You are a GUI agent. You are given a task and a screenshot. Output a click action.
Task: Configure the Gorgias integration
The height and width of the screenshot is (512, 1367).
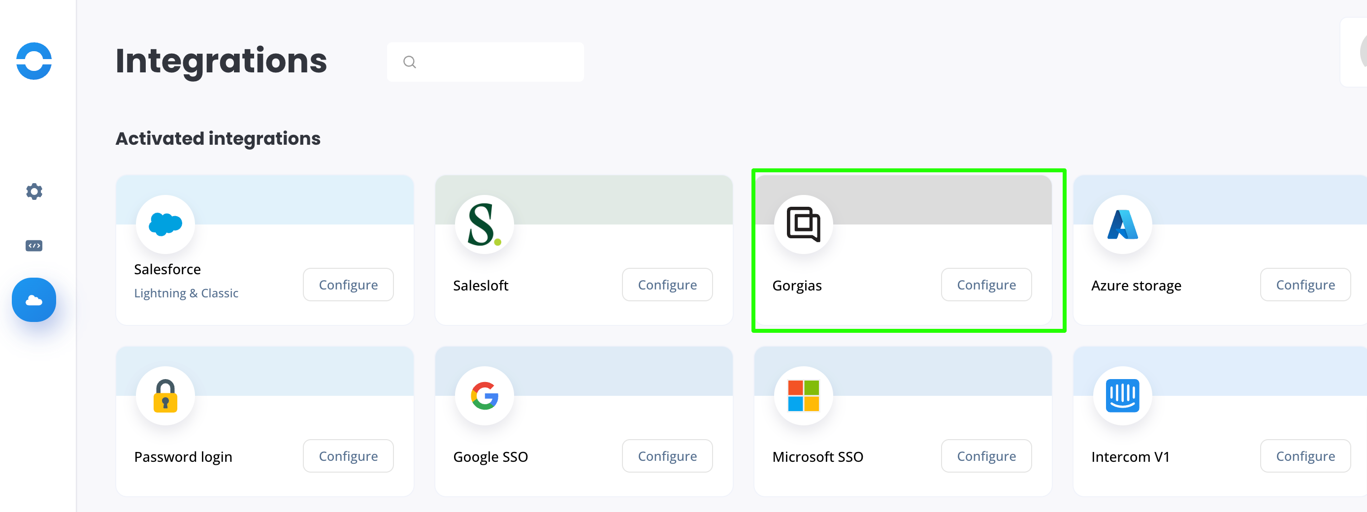click(986, 285)
